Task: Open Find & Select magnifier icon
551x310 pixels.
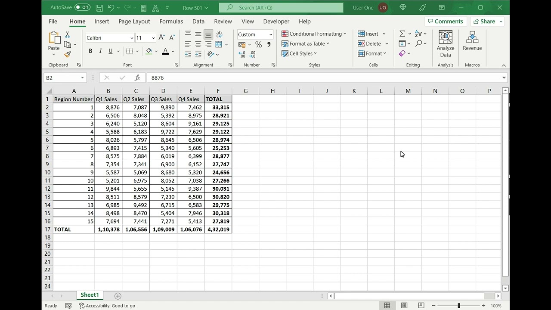Action: pos(418,43)
